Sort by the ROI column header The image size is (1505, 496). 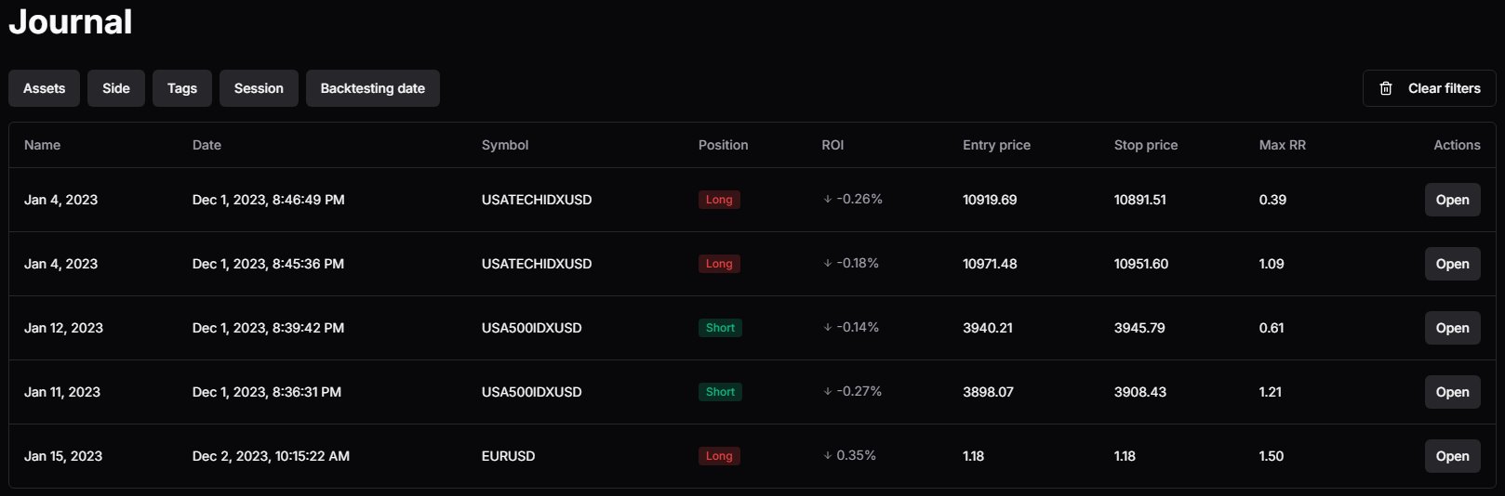point(833,145)
